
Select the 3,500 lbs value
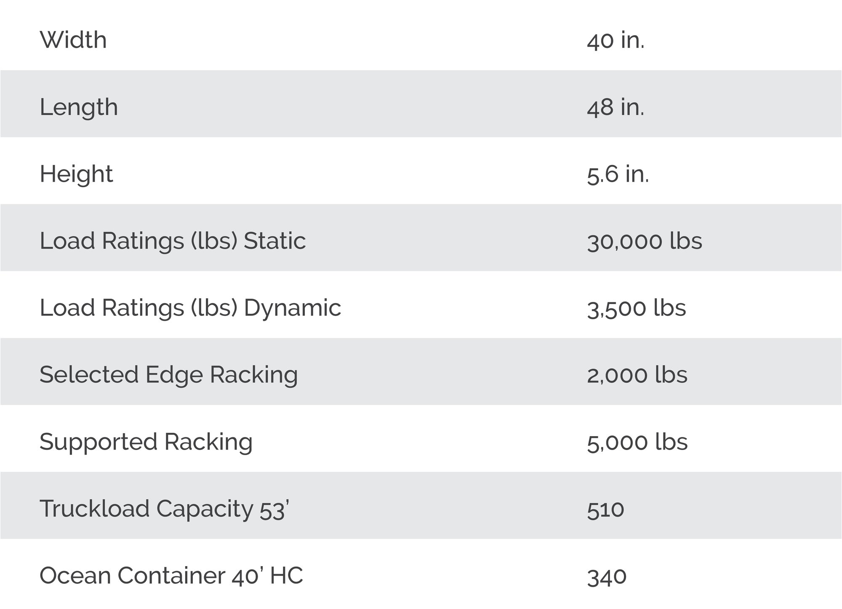pyautogui.click(x=636, y=308)
